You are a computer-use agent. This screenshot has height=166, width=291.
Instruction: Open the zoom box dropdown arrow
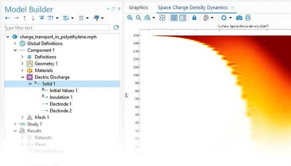154,18
